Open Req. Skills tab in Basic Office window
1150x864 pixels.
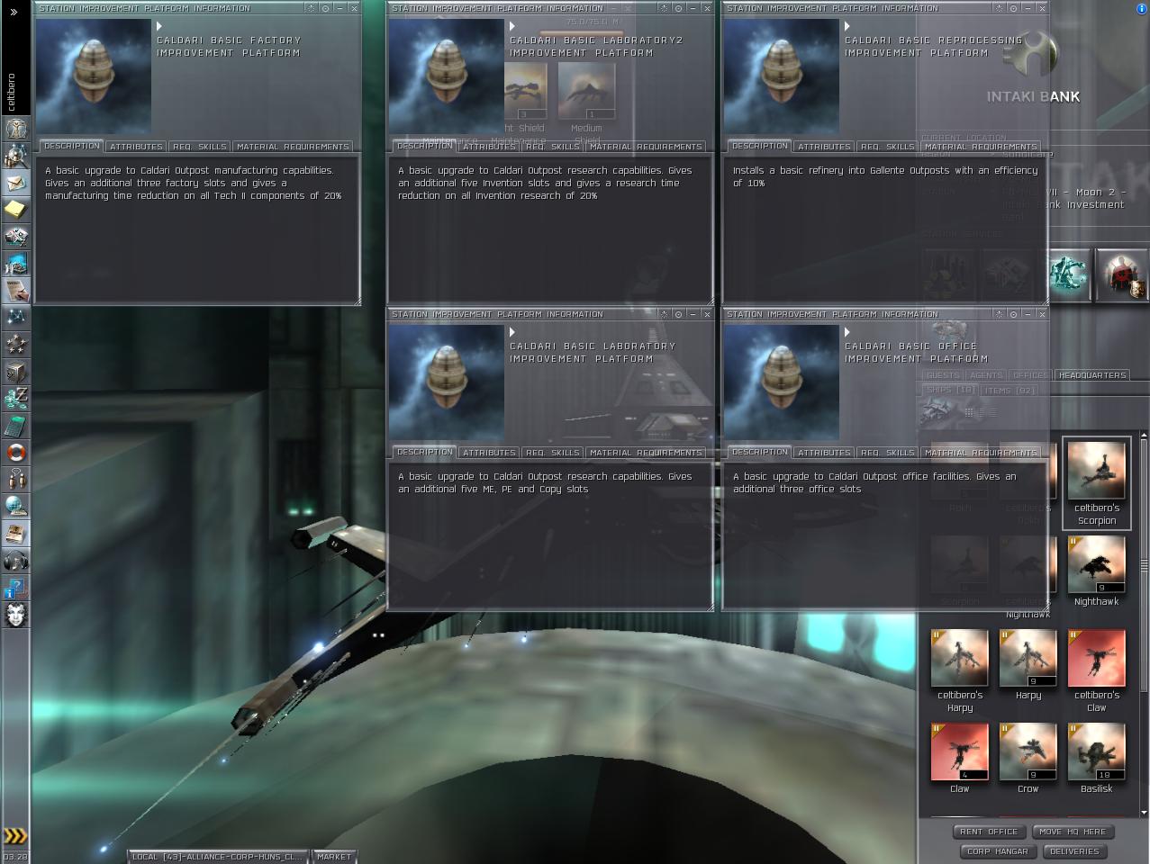click(888, 453)
